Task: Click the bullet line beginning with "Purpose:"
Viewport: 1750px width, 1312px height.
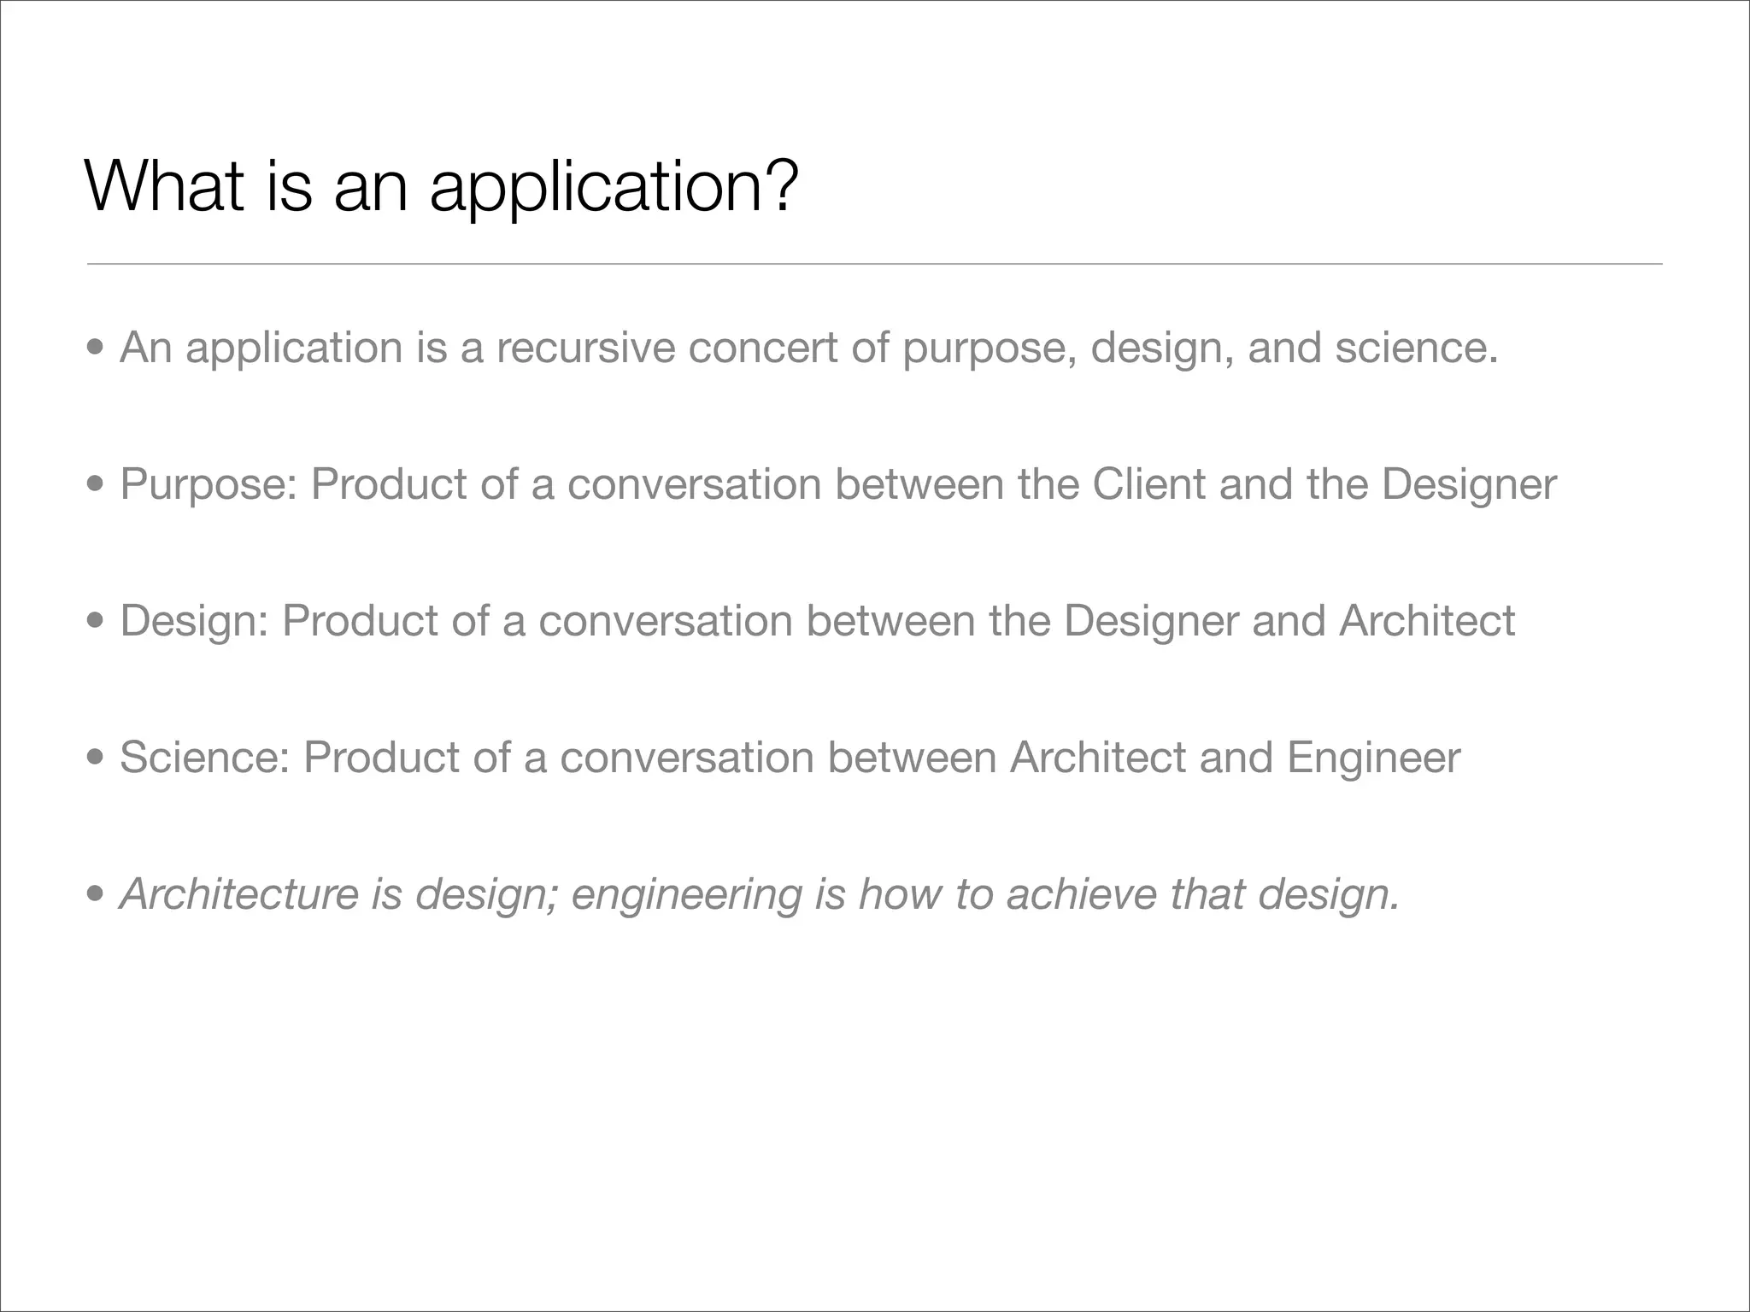Action: (837, 484)
